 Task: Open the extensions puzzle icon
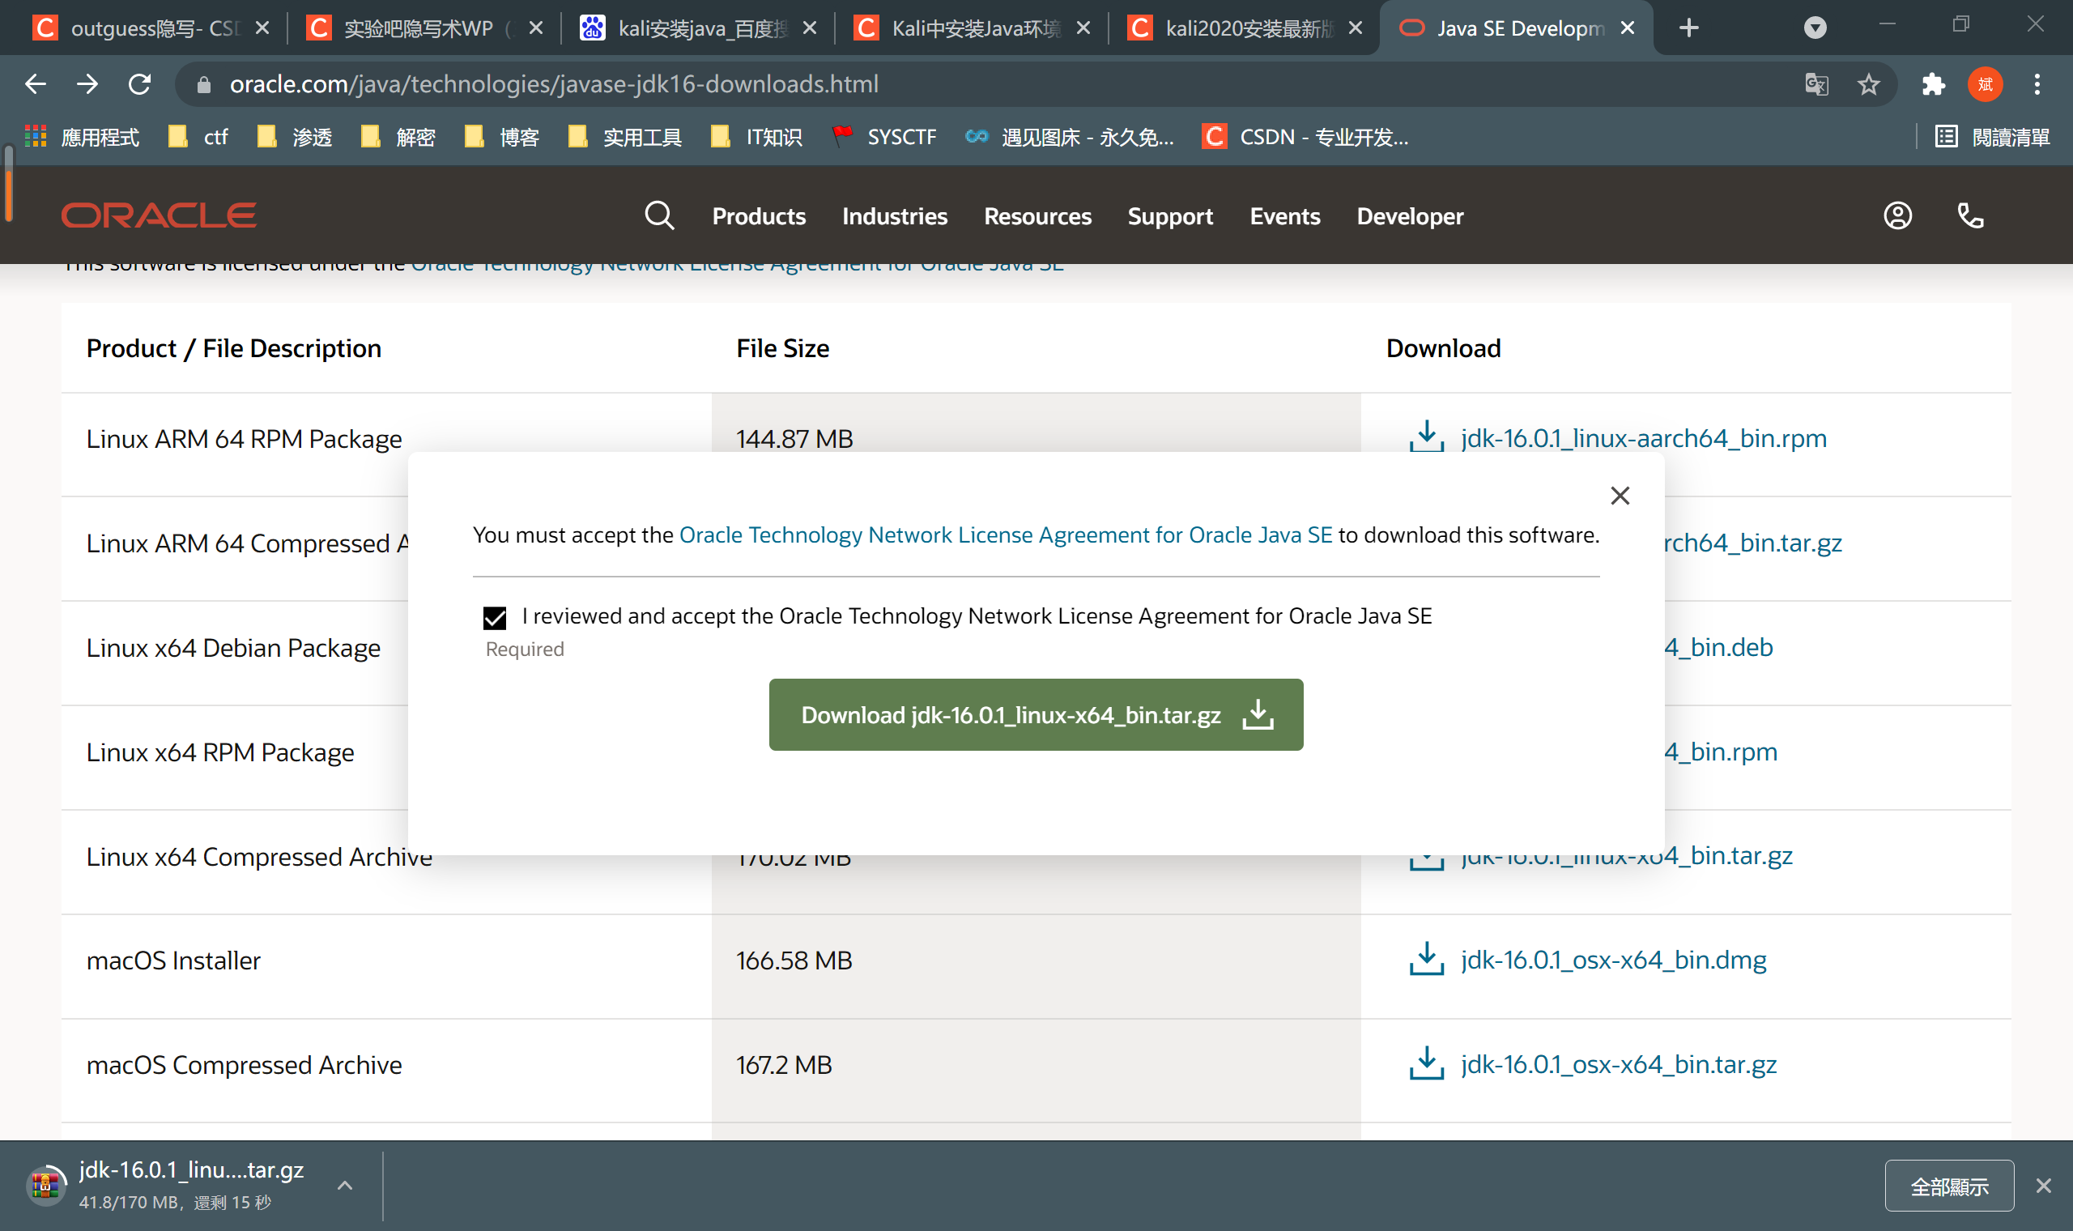point(1933,83)
